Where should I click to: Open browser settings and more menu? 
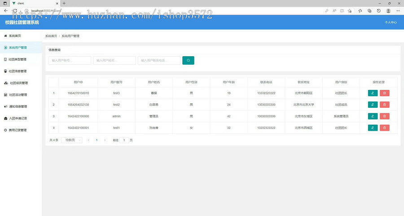pos(398,11)
